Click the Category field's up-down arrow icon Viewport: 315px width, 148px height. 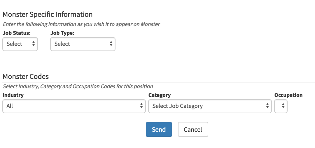click(x=267, y=106)
